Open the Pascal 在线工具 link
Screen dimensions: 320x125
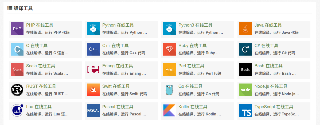pos(118,107)
